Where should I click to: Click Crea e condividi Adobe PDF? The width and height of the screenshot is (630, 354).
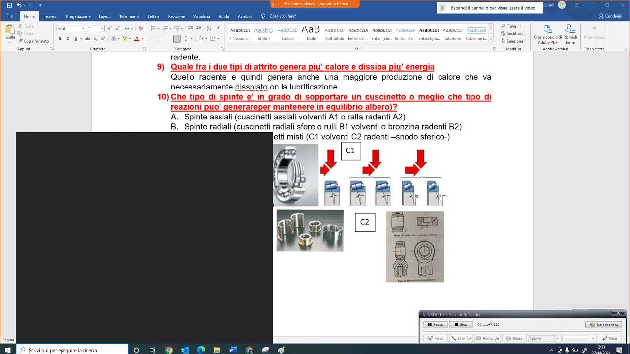coord(548,34)
